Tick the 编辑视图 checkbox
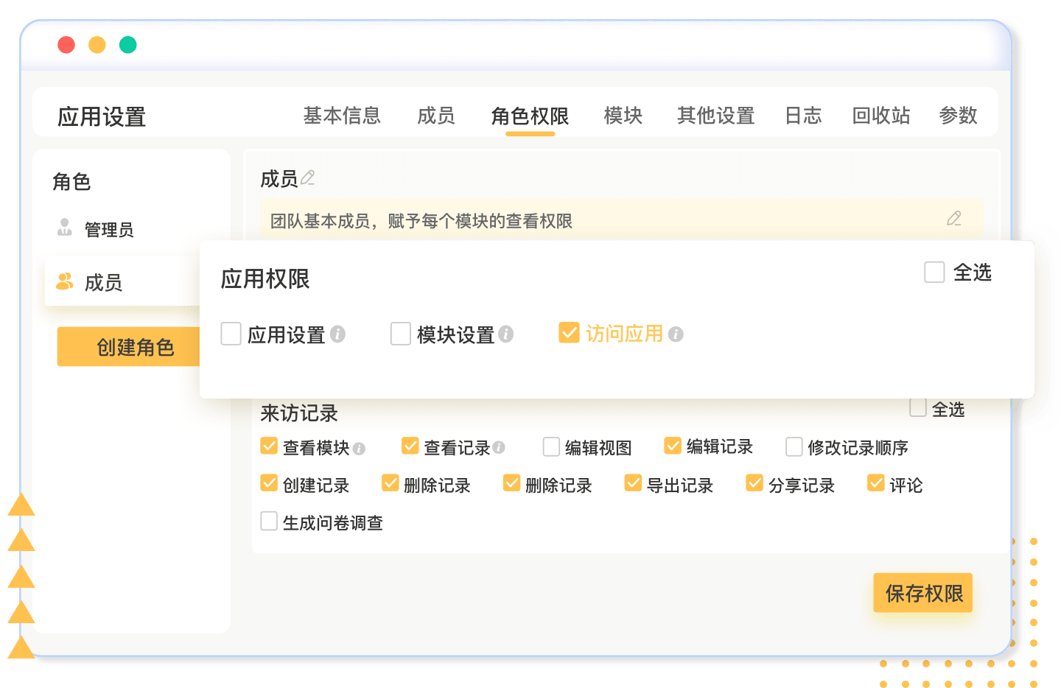 click(551, 447)
